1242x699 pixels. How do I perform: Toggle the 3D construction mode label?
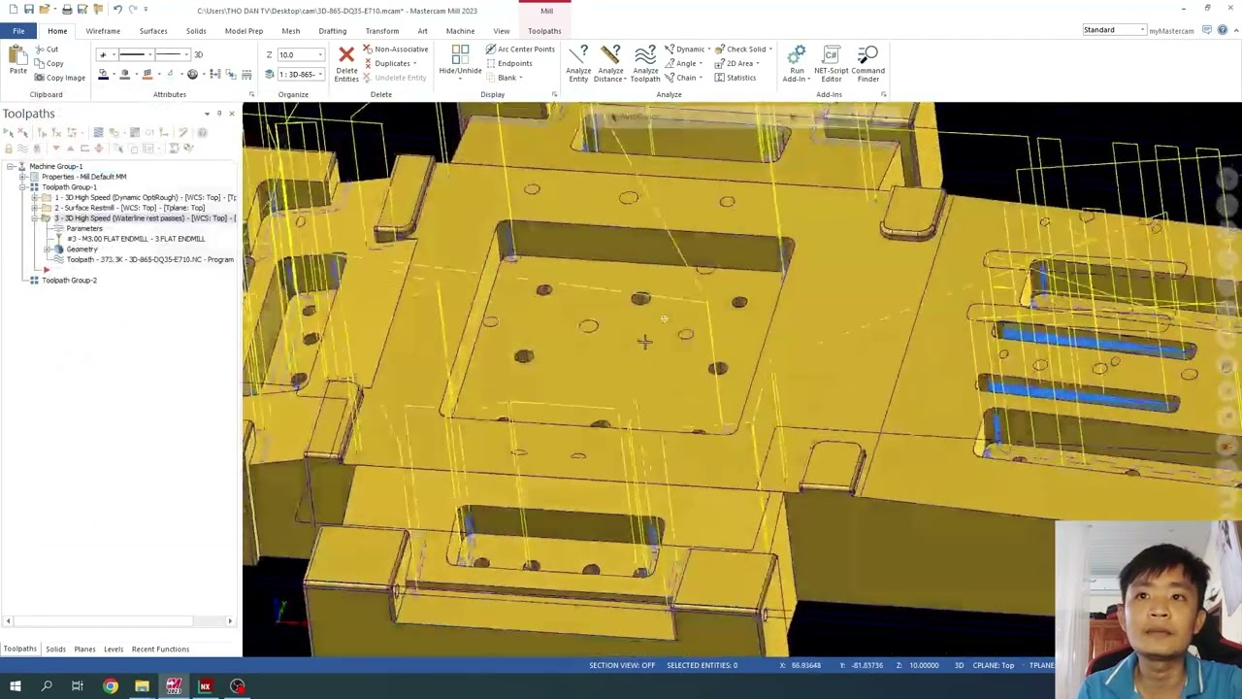pos(198,54)
